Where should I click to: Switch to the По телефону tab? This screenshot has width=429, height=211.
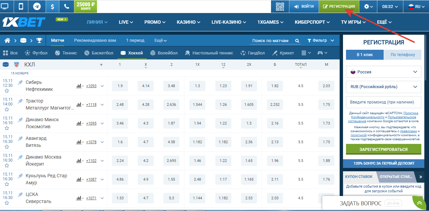pos(403,55)
